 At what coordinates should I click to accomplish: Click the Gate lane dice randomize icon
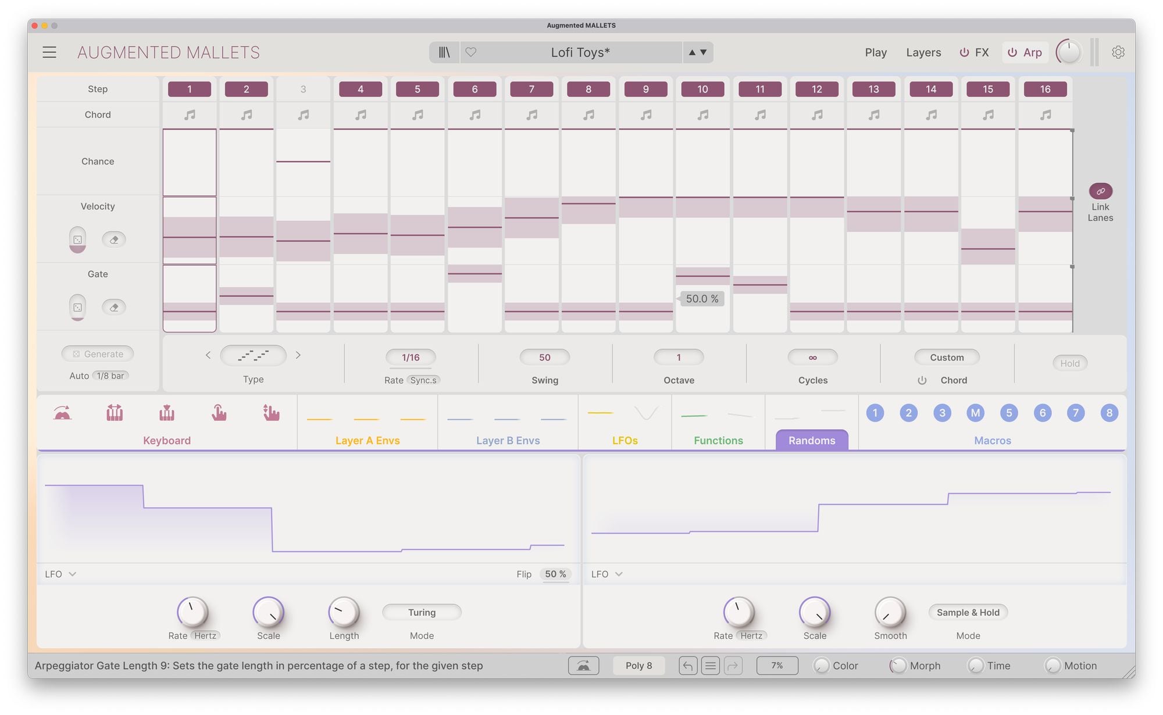click(x=77, y=308)
